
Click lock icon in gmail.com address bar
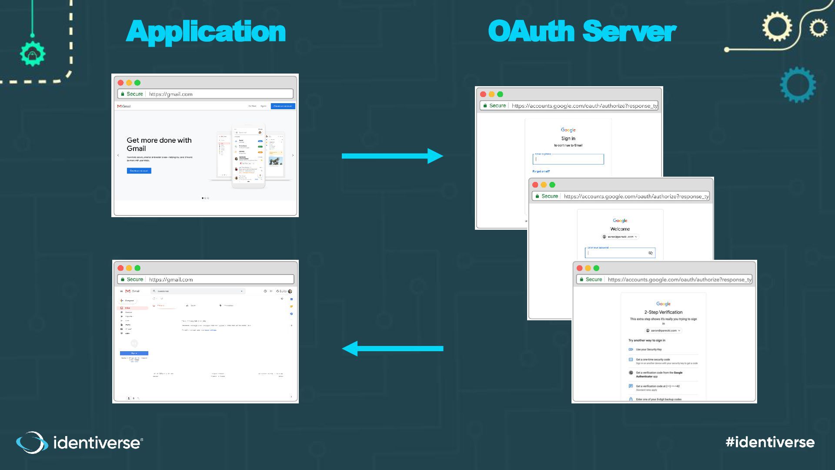point(123,94)
